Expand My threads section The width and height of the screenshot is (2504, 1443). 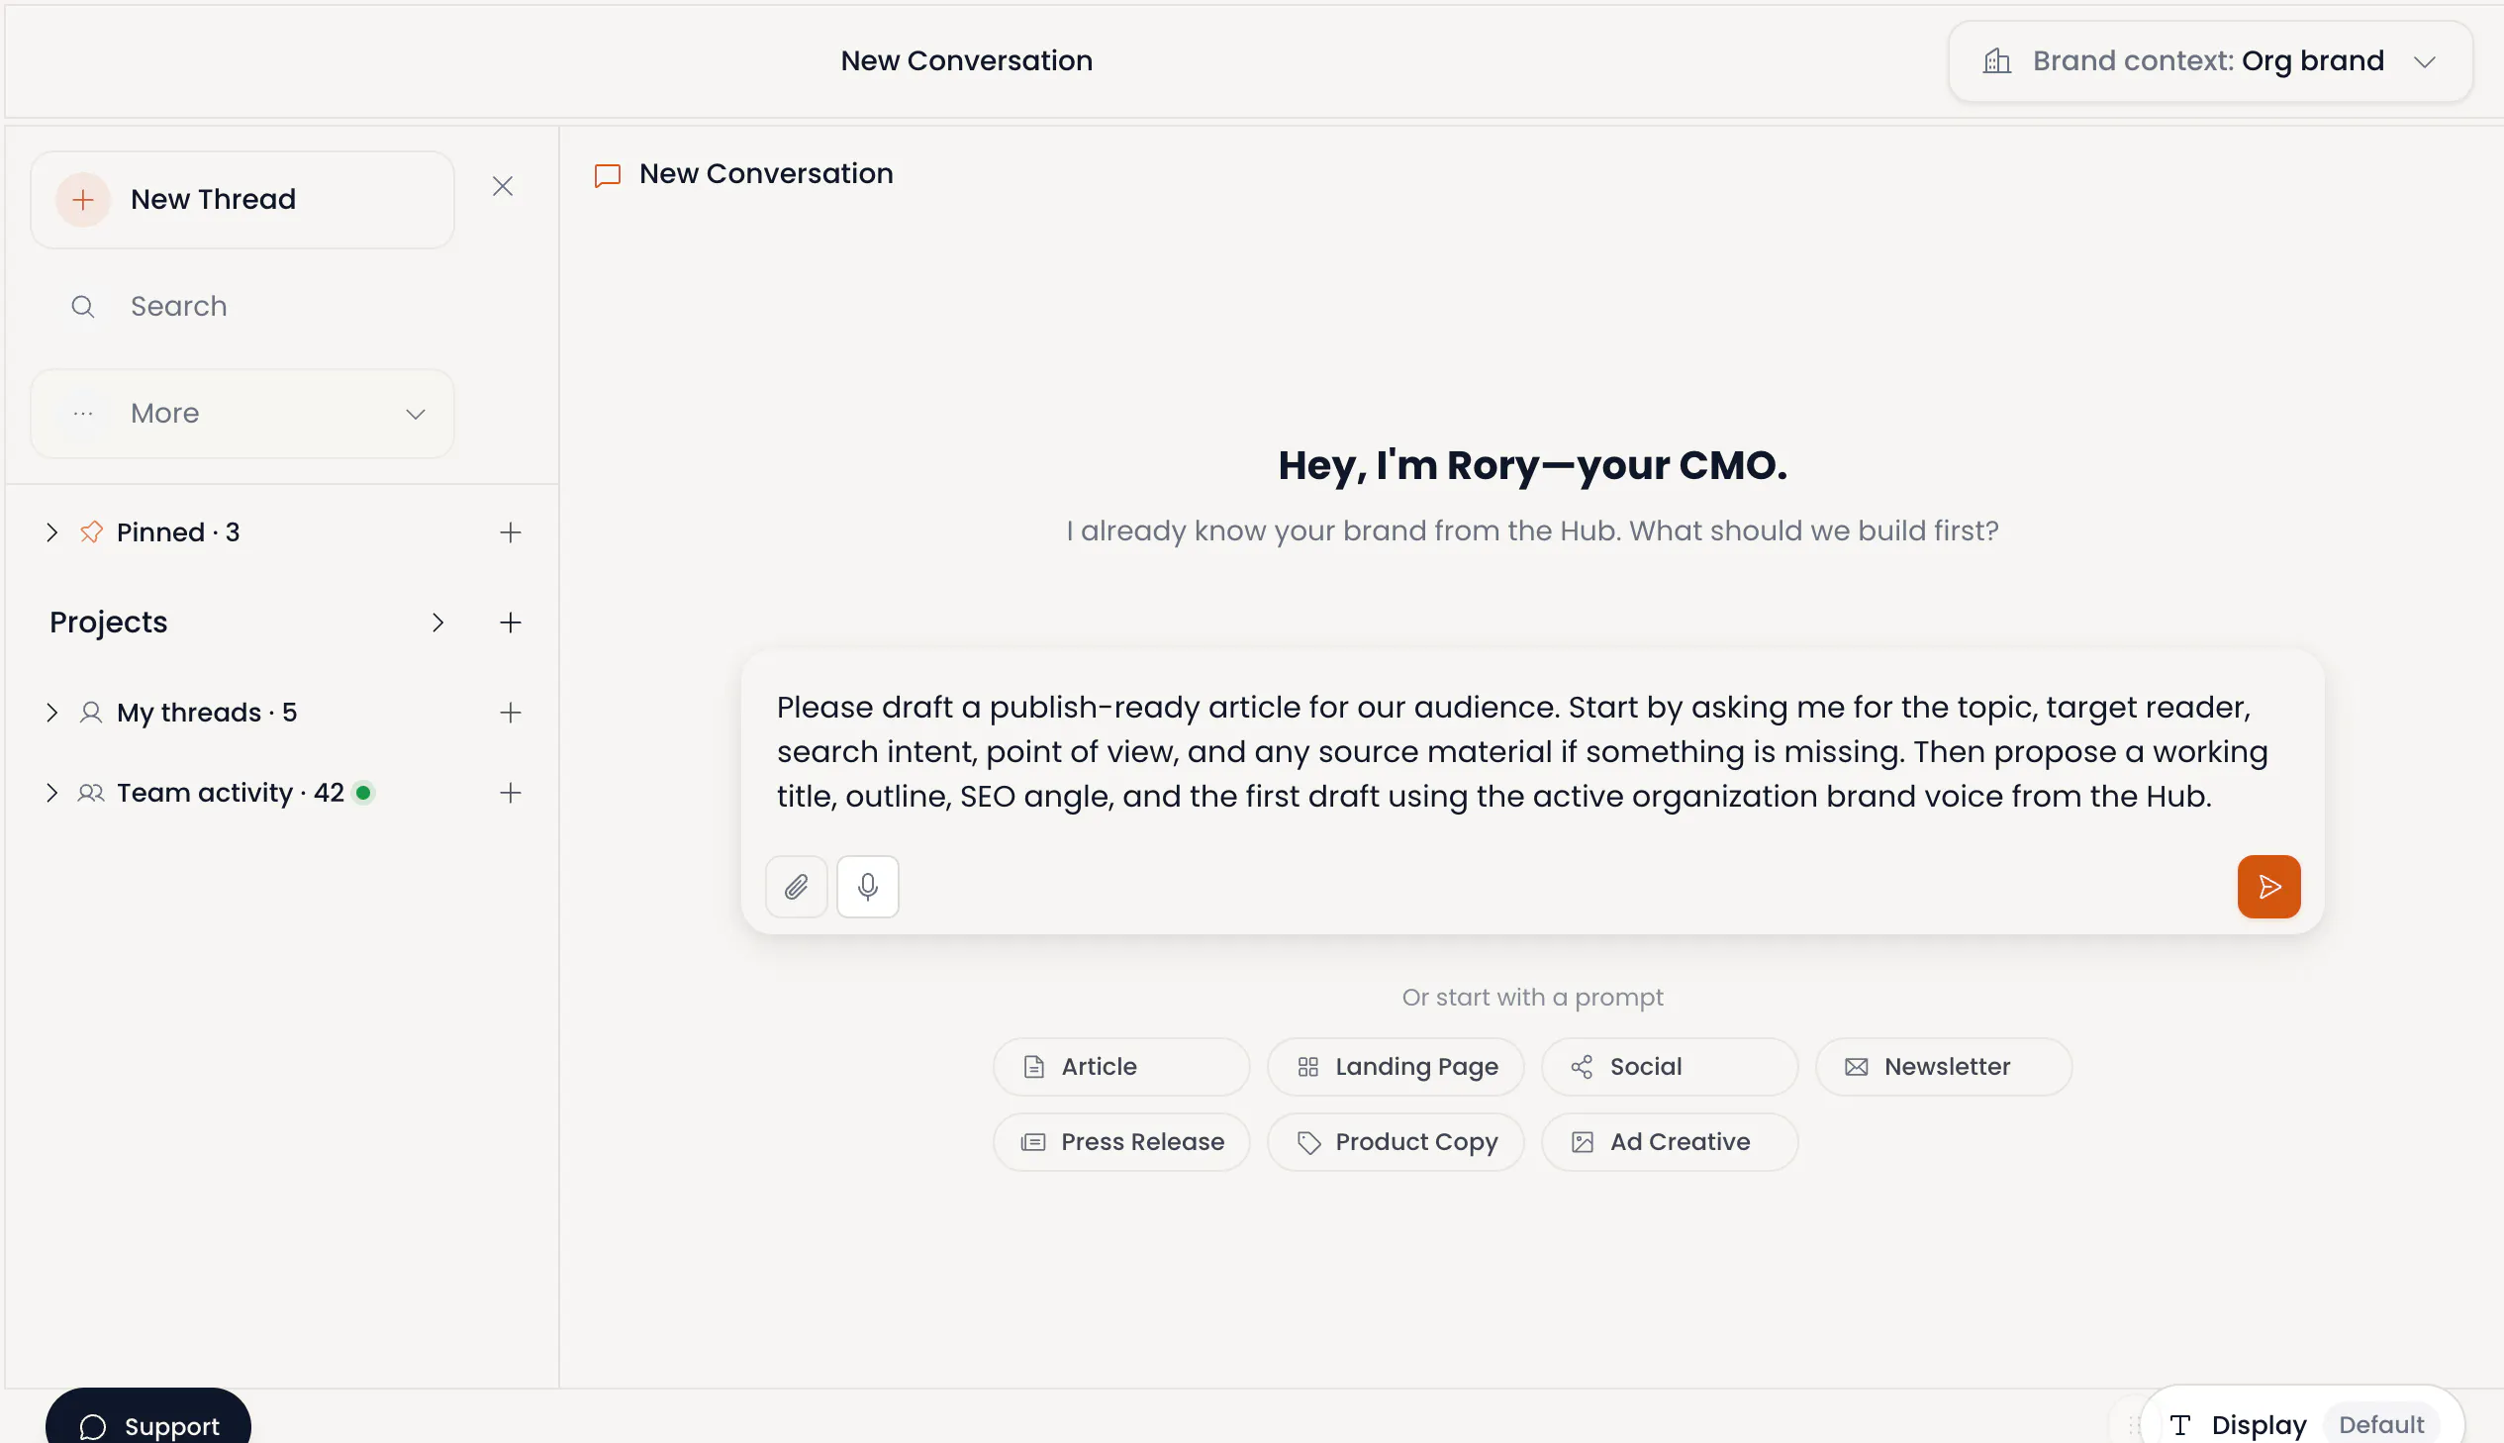(x=52, y=713)
